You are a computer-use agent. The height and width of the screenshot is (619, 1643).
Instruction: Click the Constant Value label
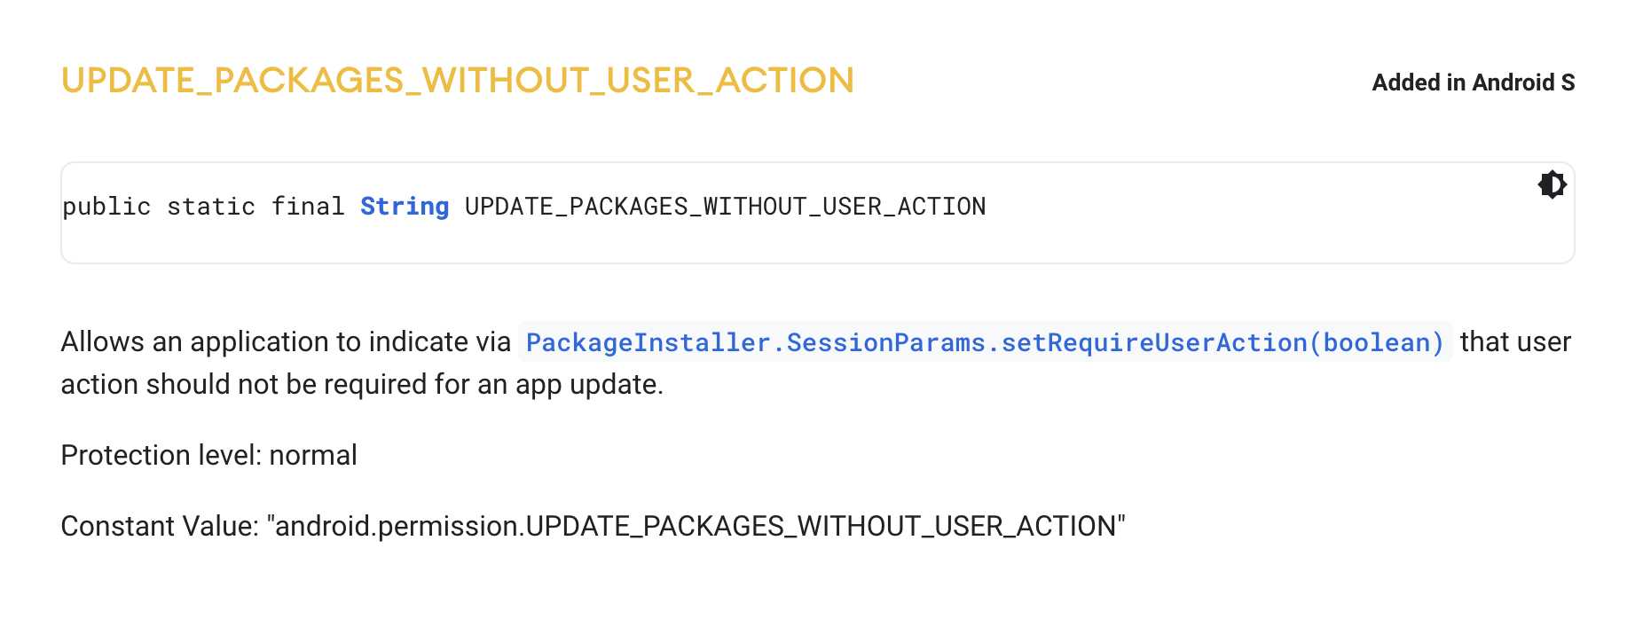(160, 527)
